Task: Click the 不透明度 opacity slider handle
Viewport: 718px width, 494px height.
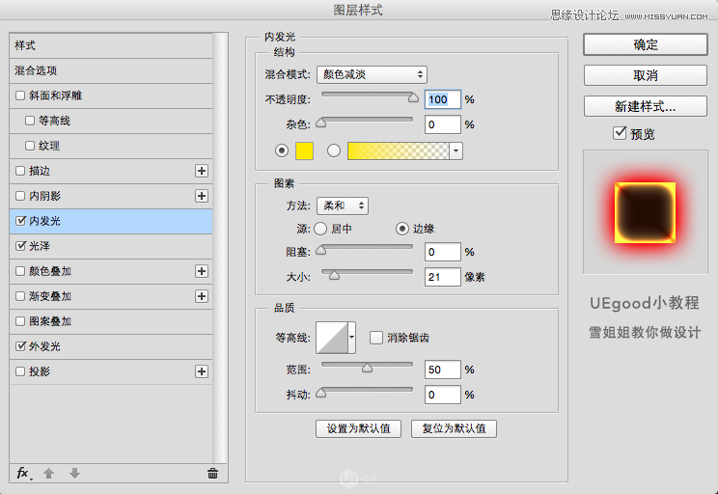Action: point(413,97)
